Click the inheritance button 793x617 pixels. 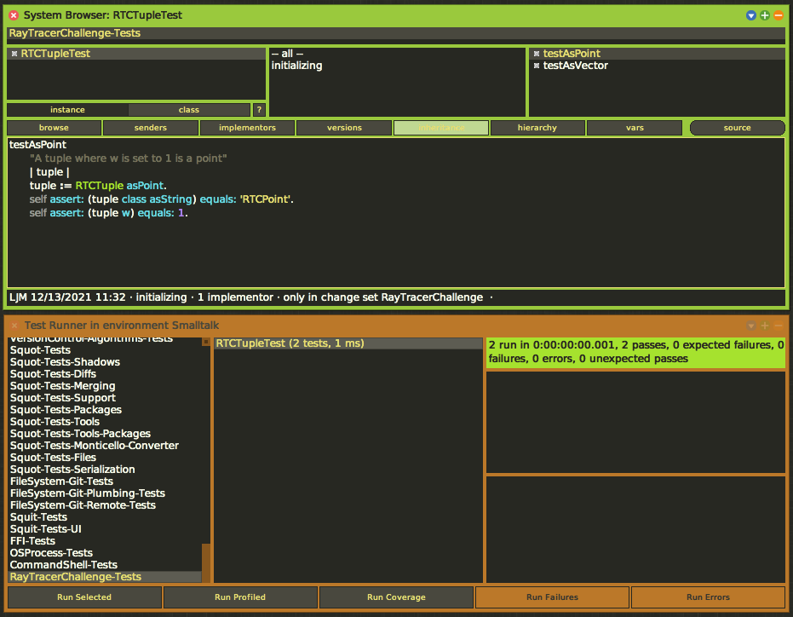click(x=441, y=128)
